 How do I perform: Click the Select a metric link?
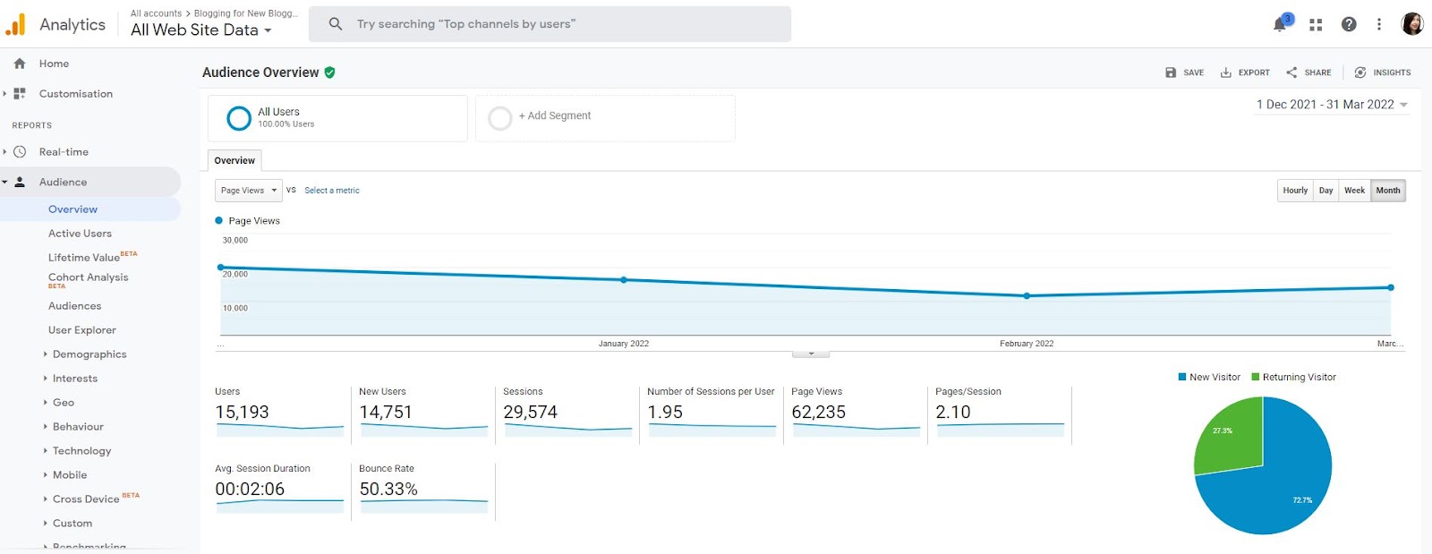(x=332, y=191)
